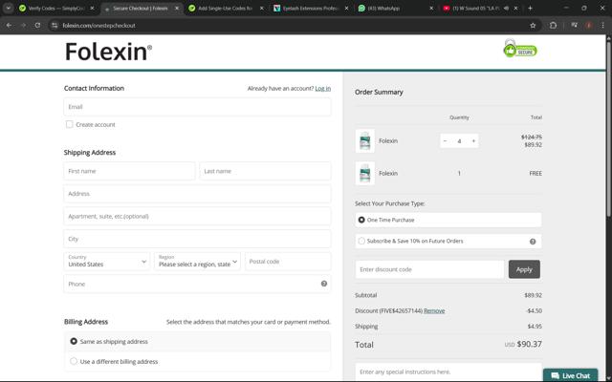Click the Subtotal $89.92 value
Image resolution: width=612 pixels, height=382 pixels.
[534, 295]
